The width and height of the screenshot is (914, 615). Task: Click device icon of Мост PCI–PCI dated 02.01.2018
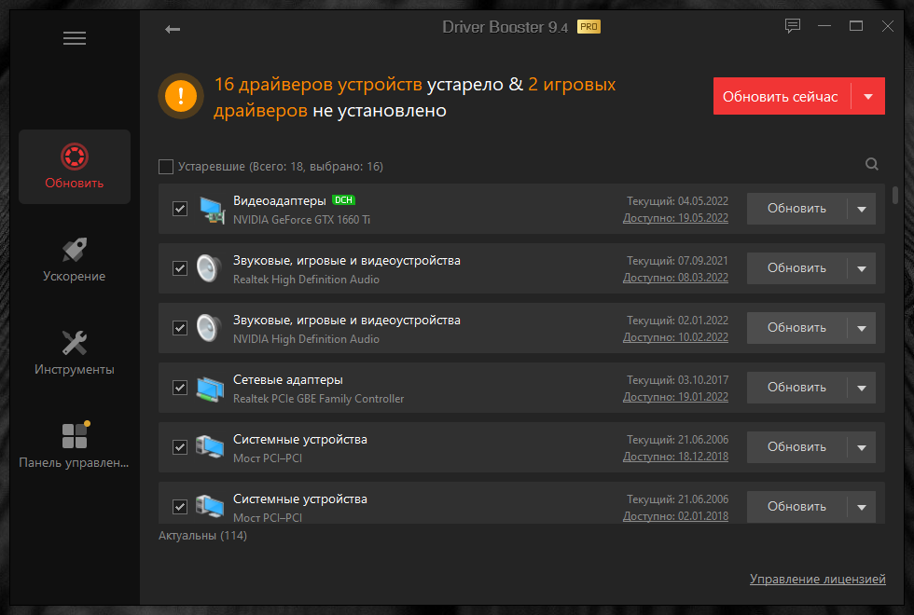tap(210, 506)
